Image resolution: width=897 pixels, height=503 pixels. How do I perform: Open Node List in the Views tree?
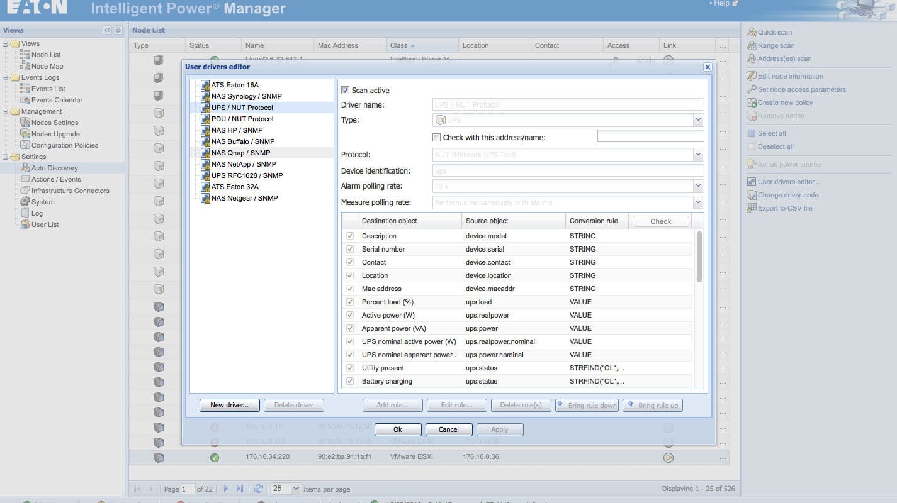point(46,55)
